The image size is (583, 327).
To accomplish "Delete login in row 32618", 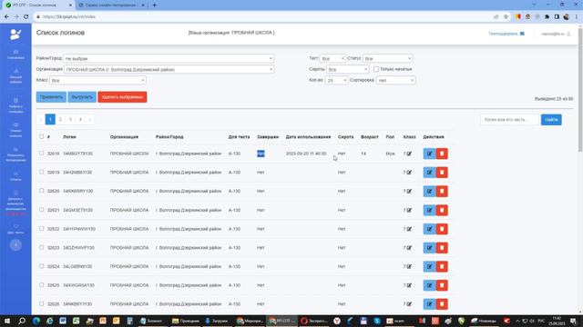I will (x=442, y=154).
